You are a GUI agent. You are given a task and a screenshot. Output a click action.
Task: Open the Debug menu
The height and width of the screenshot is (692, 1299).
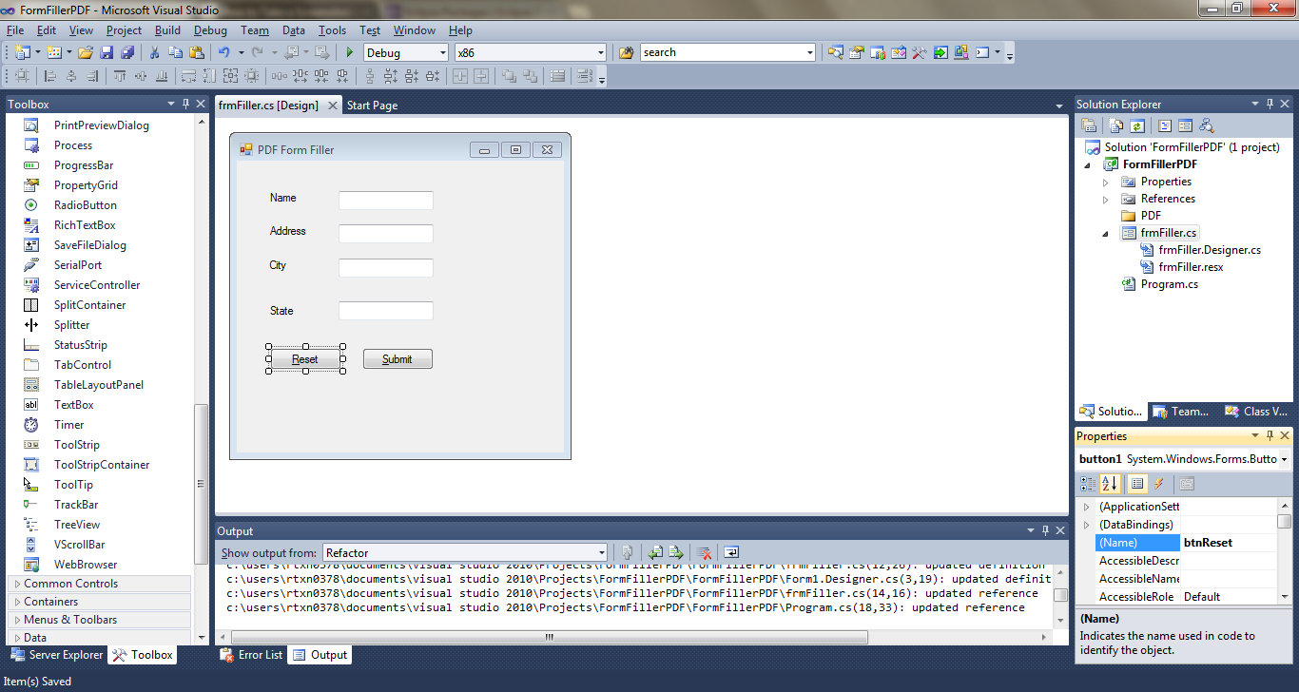point(210,29)
